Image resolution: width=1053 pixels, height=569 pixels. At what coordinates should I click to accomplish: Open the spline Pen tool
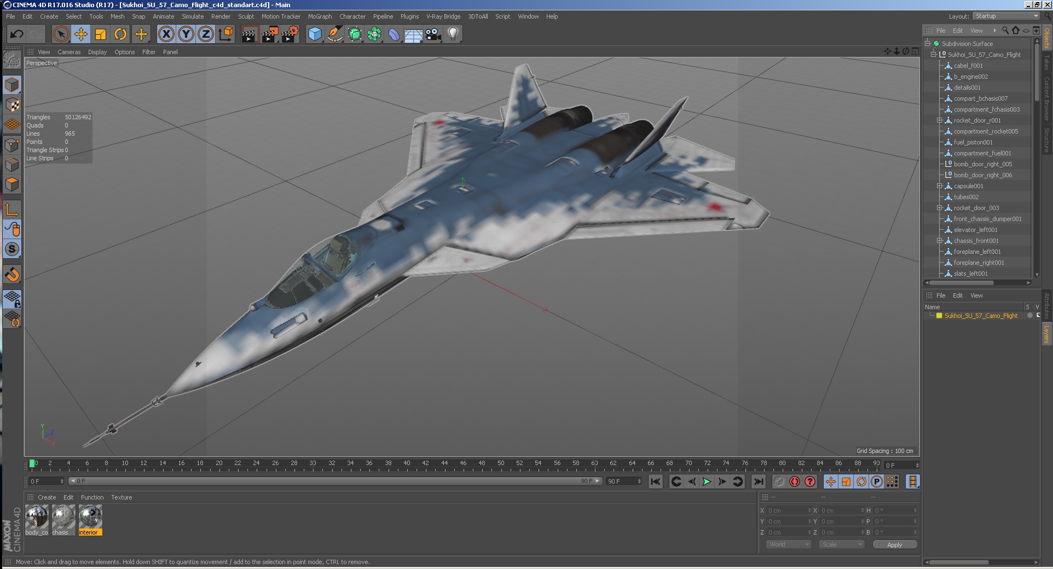(335, 34)
